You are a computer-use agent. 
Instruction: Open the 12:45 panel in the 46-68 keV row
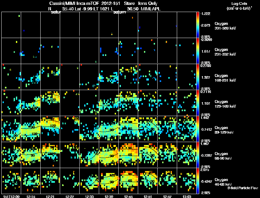pyautogui.click(x=128, y=181)
